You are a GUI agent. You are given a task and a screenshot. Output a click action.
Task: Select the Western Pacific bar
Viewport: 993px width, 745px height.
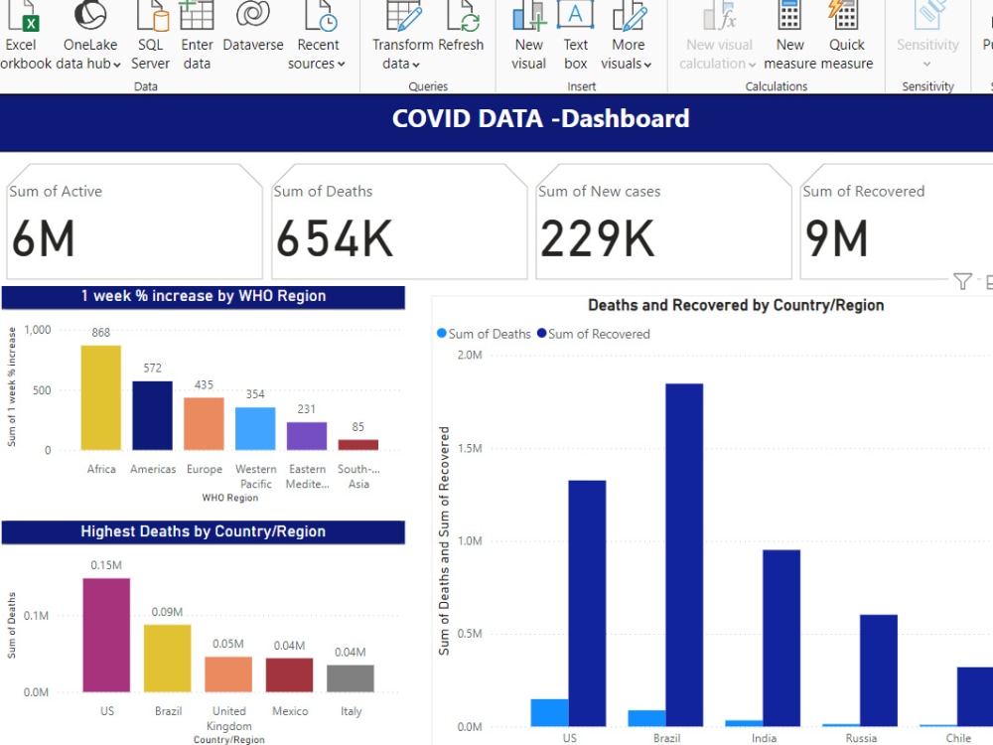point(255,429)
